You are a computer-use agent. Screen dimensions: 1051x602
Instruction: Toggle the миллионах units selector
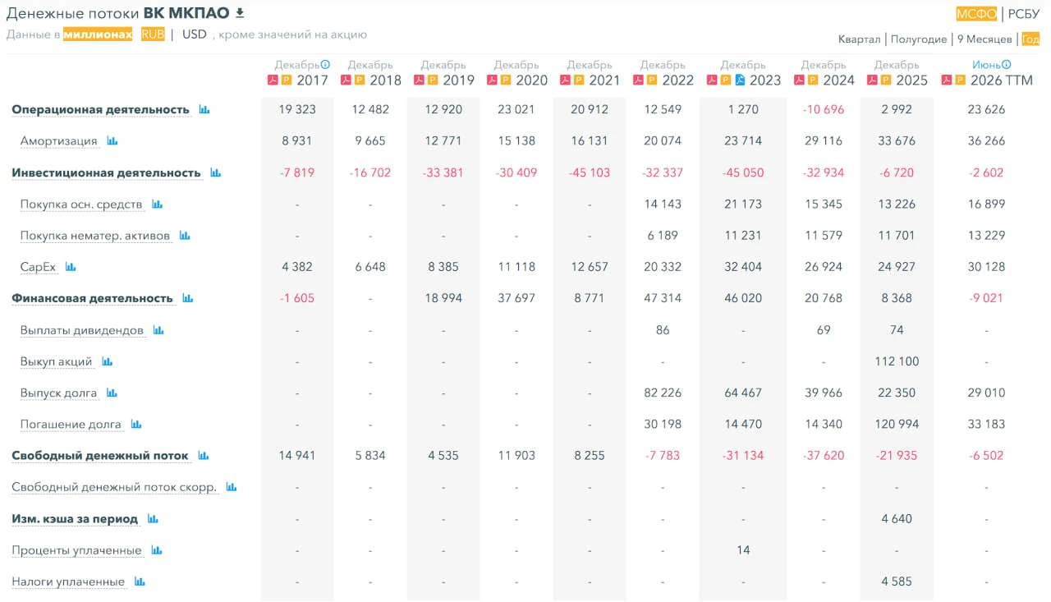pyautogui.click(x=98, y=34)
